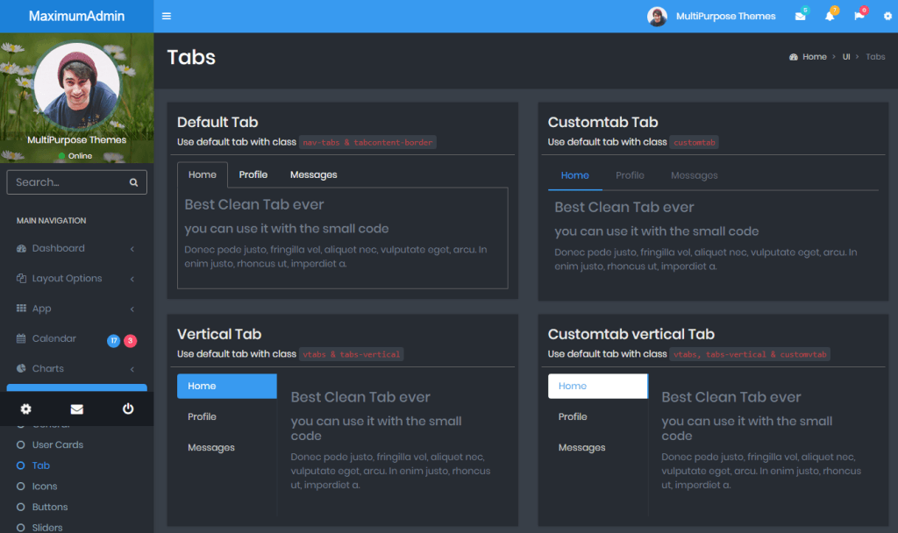Click the red Calendar badge 3
Screen dimensions: 898x533
tap(131, 341)
